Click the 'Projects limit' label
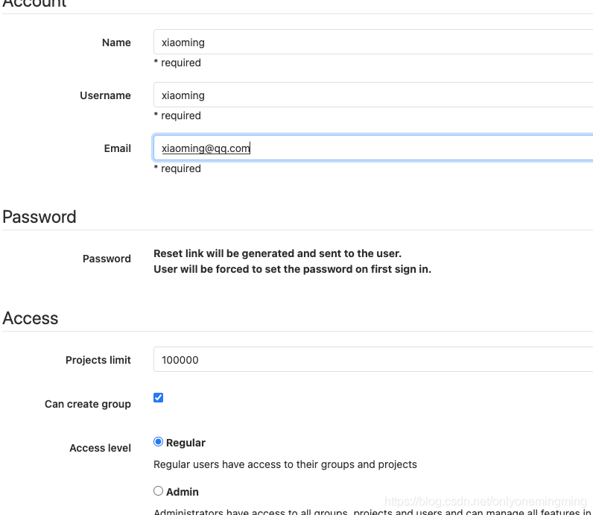Viewport: 593px width, 515px height. click(x=98, y=360)
